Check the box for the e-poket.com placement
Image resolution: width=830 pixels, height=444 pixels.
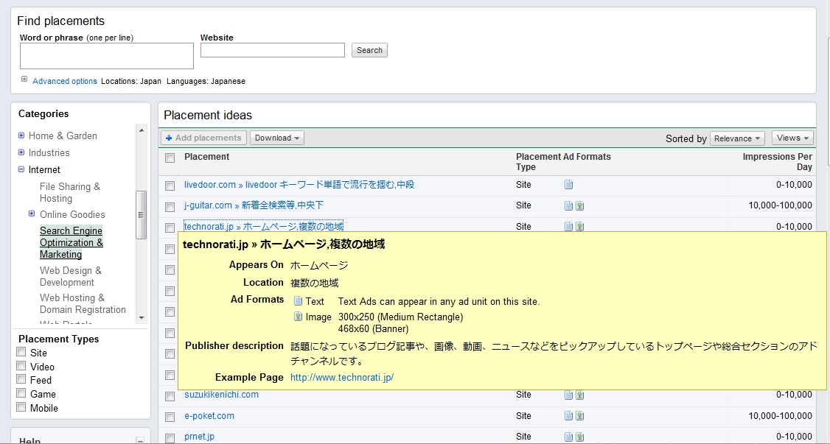[x=170, y=417]
